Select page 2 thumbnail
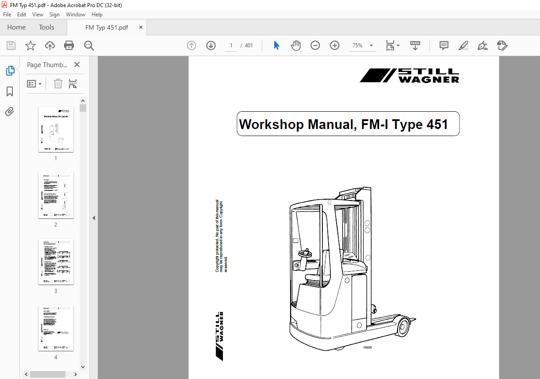Viewport: 540px width, 379px height. pyautogui.click(x=56, y=195)
